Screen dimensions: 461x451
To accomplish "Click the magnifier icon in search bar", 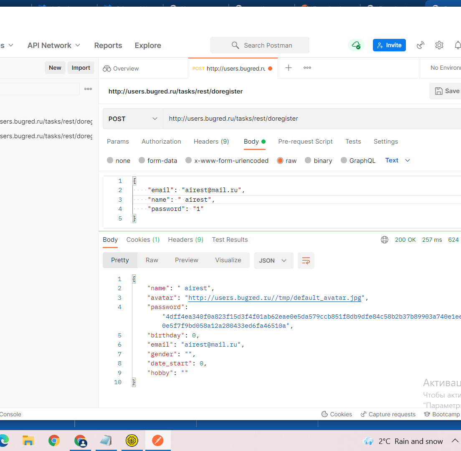I will pyautogui.click(x=235, y=45).
